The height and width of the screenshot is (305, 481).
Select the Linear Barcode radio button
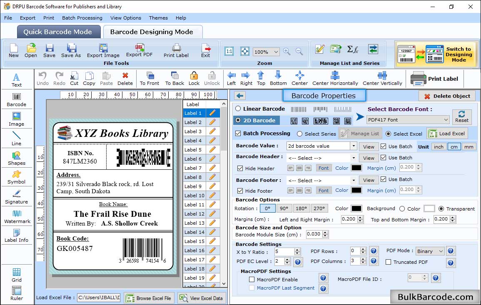(238, 109)
